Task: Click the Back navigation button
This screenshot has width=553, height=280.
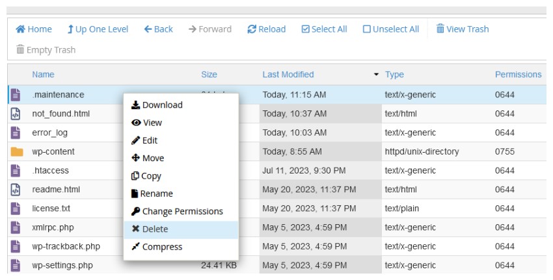Action: tap(158, 29)
